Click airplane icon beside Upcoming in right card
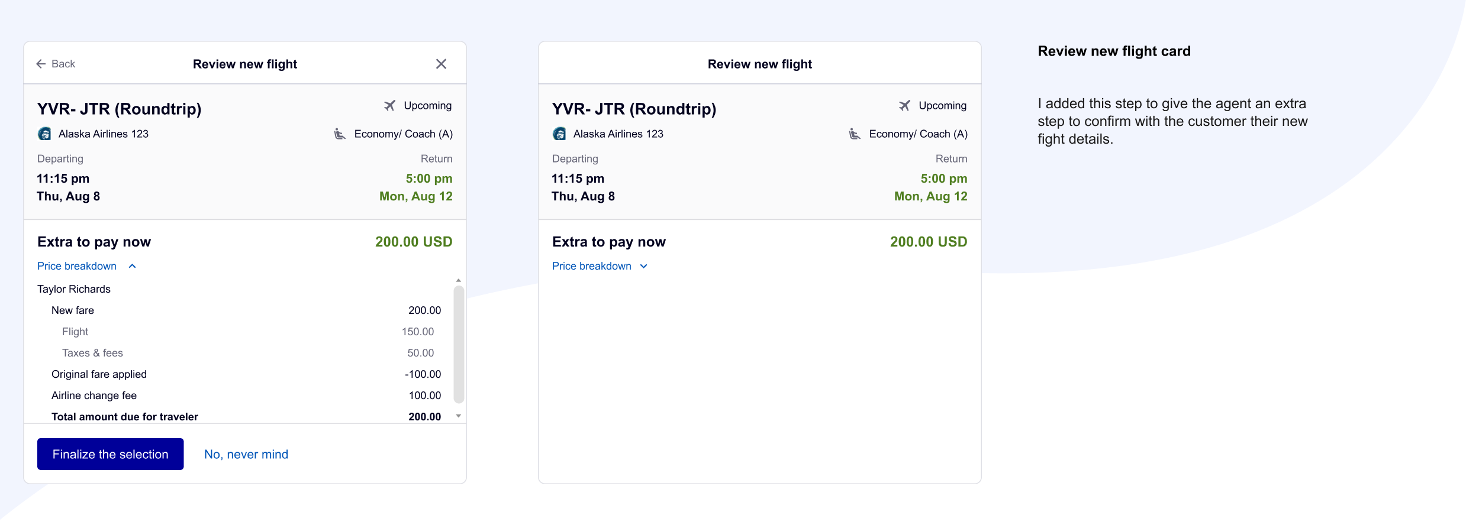This screenshot has height=525, width=1466. 904,105
